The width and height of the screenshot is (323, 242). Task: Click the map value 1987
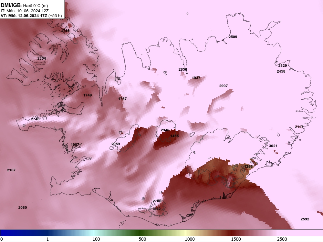click(x=75, y=145)
